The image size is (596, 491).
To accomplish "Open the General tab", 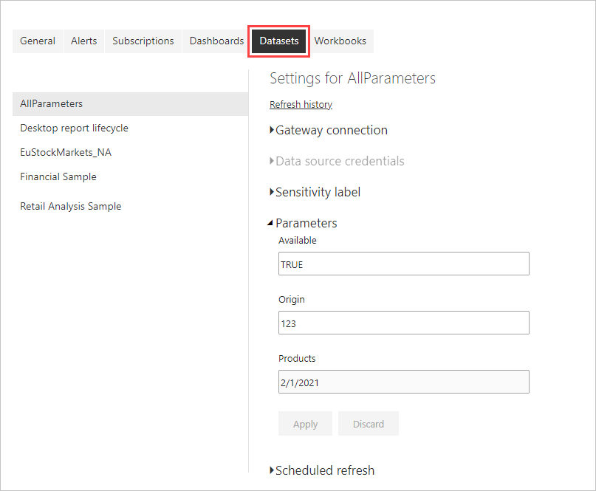I will [x=38, y=41].
